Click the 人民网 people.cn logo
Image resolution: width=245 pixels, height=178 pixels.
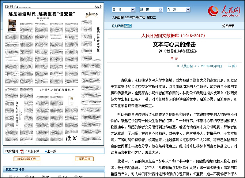pos(224,11)
